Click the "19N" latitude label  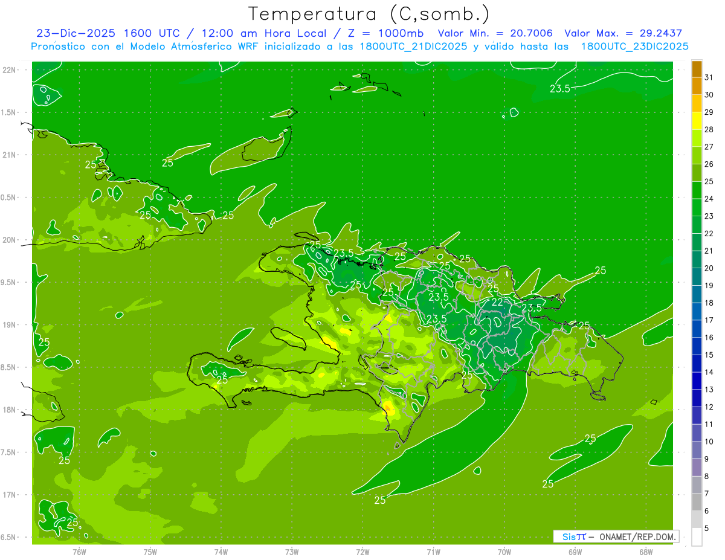point(10,325)
